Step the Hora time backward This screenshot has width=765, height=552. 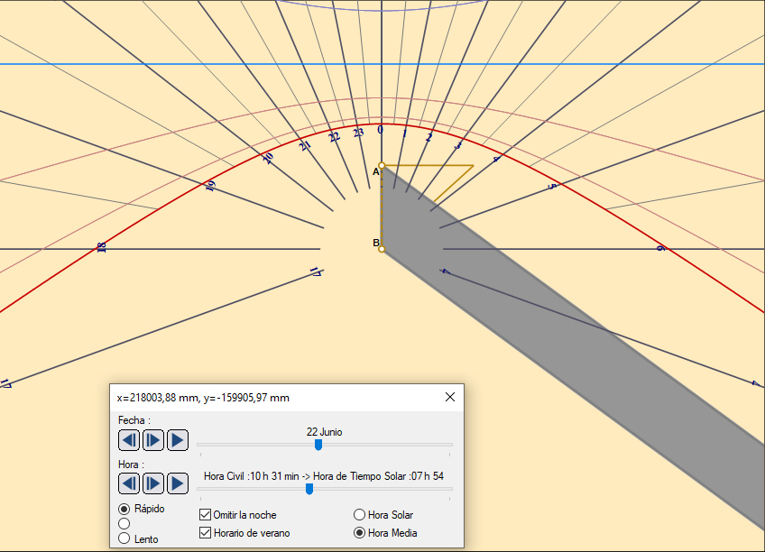(129, 483)
